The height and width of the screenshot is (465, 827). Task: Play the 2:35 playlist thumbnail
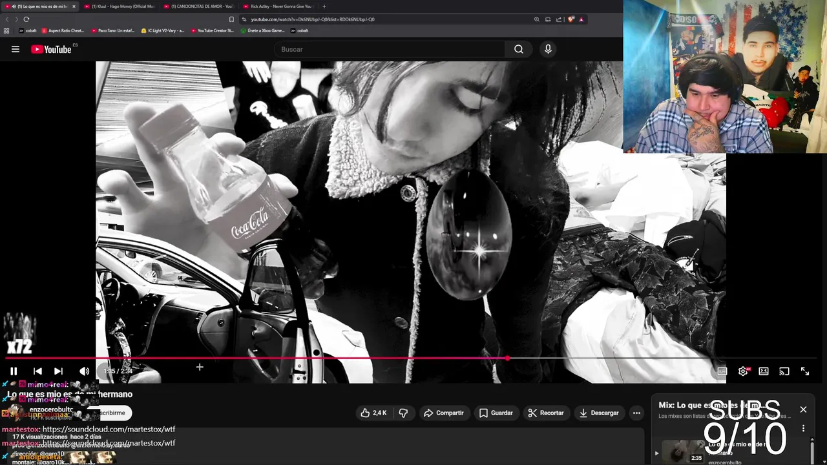683,451
